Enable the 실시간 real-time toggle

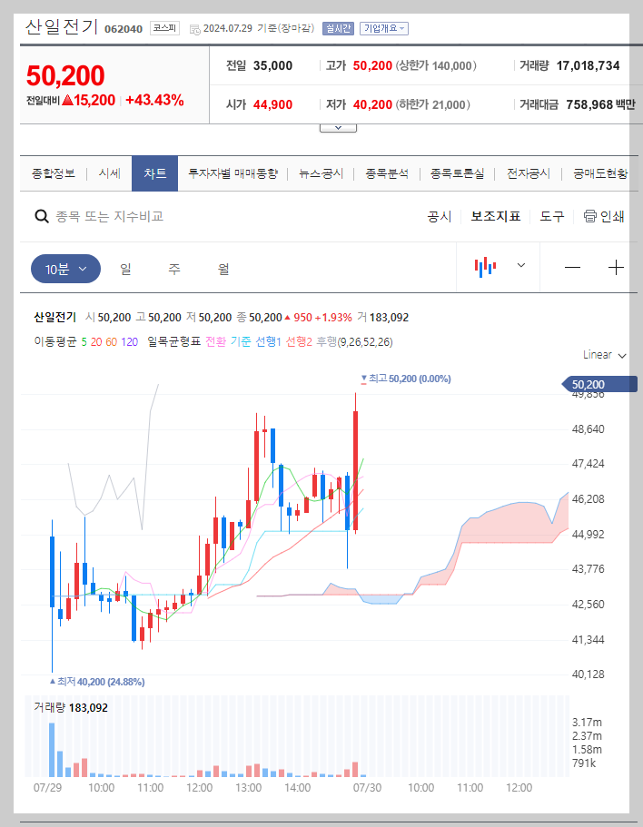pyautogui.click(x=337, y=28)
